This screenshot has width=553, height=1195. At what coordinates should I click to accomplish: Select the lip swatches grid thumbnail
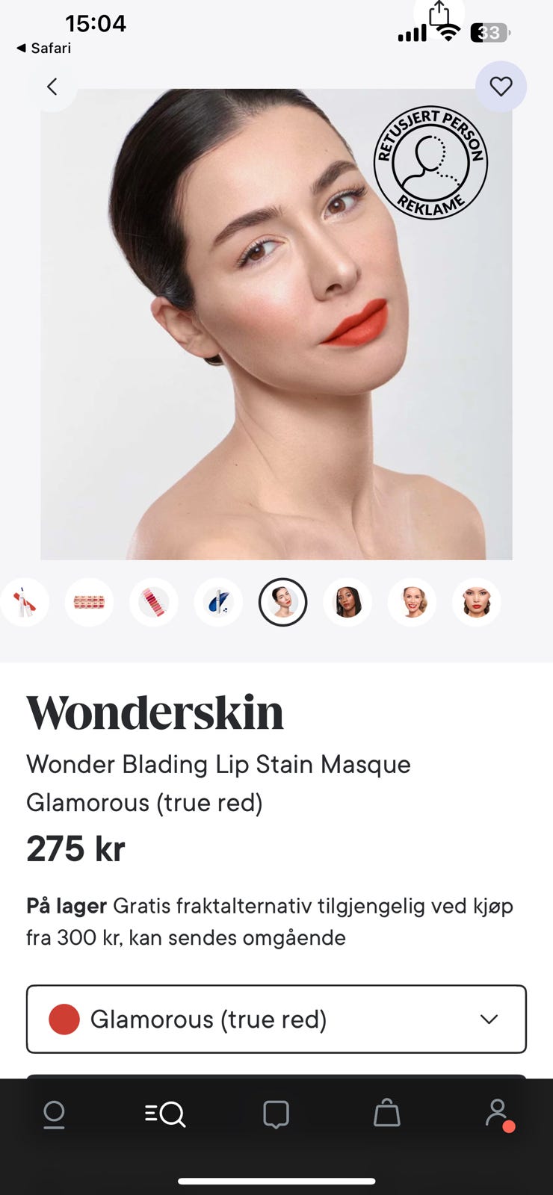tap(89, 602)
